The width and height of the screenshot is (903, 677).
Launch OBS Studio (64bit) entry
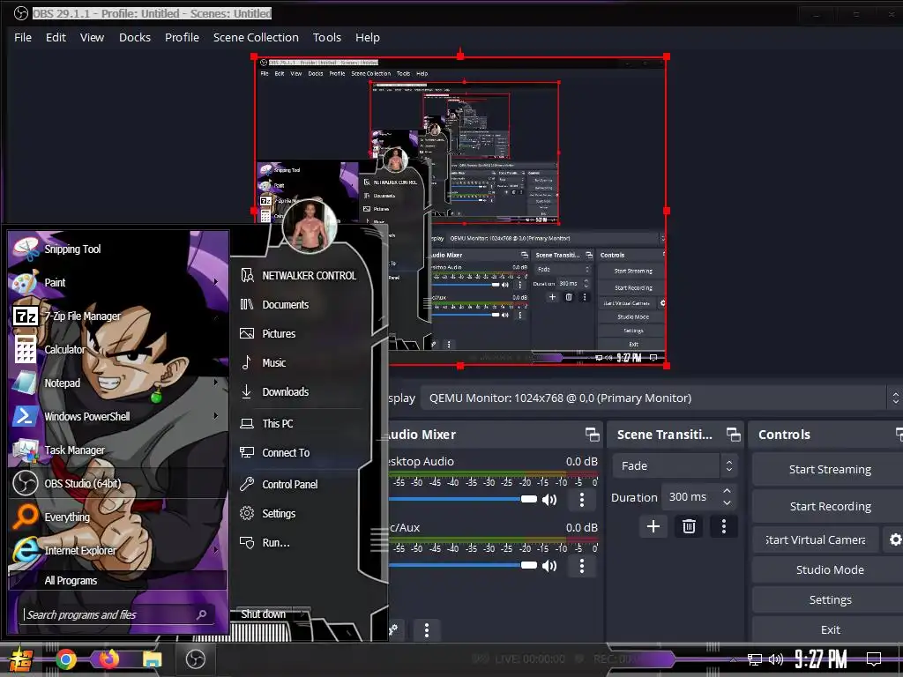click(118, 483)
